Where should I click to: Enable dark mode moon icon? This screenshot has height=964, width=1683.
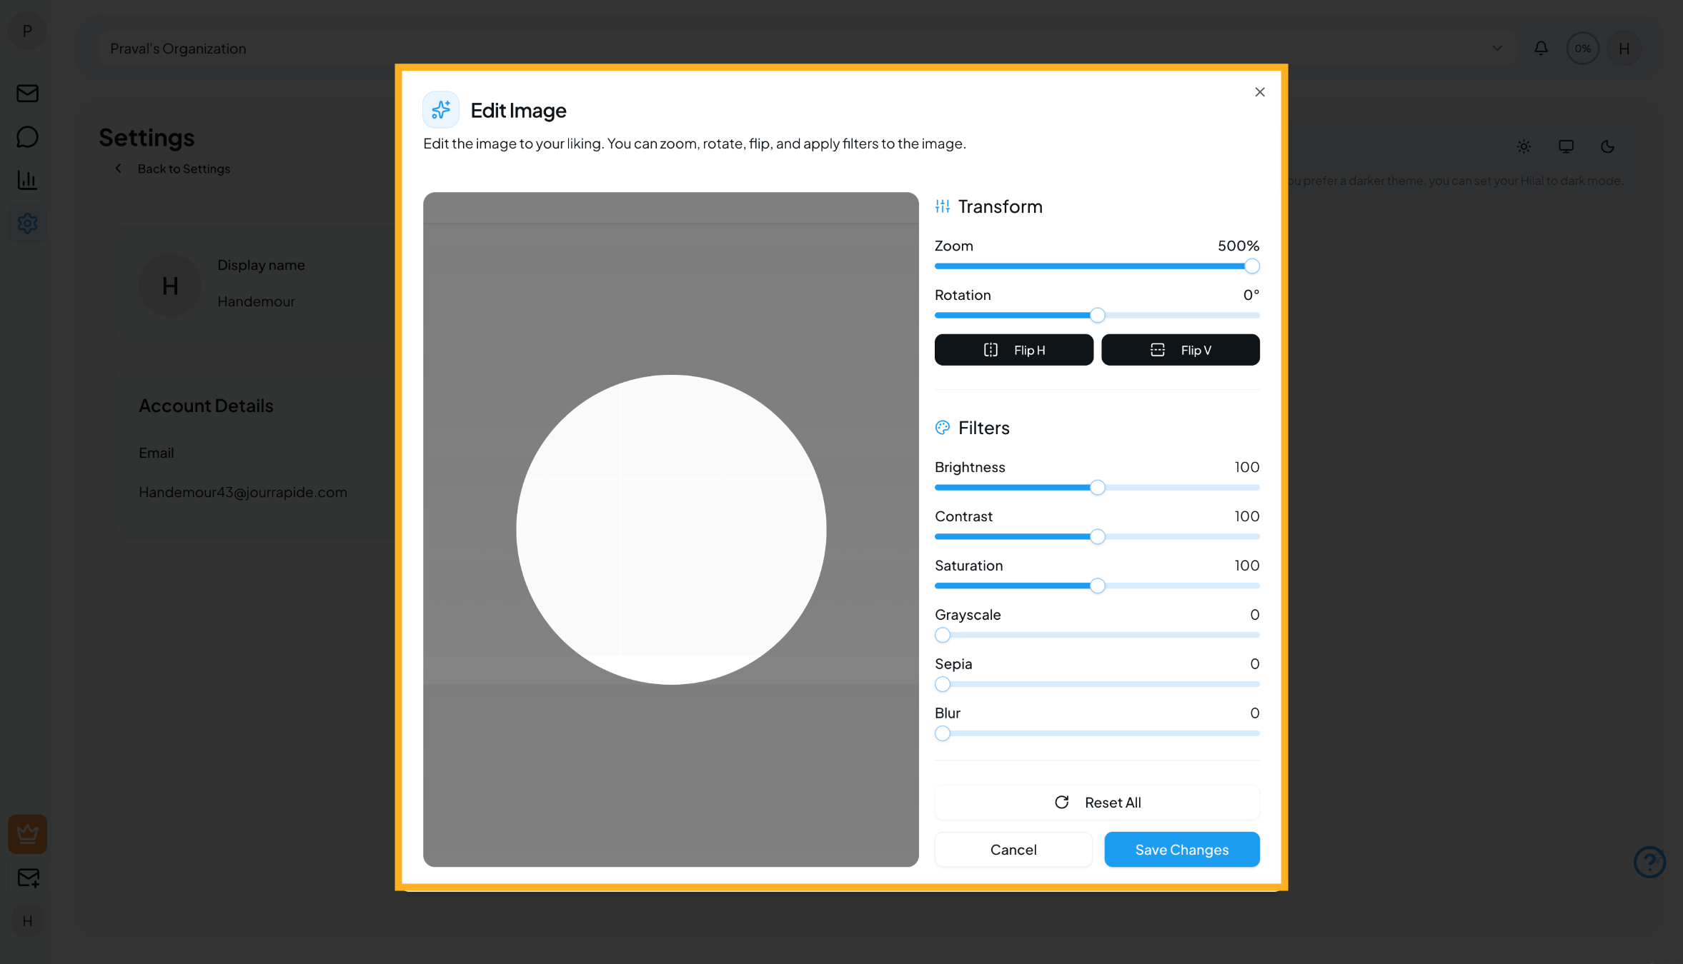(x=1607, y=146)
